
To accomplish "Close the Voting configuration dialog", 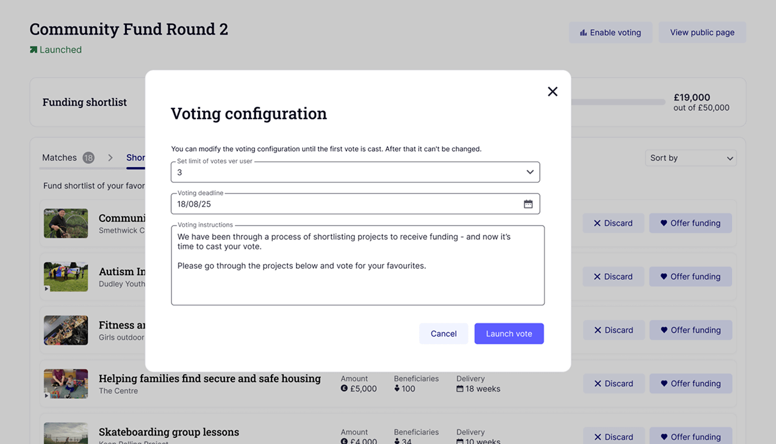I will [553, 91].
